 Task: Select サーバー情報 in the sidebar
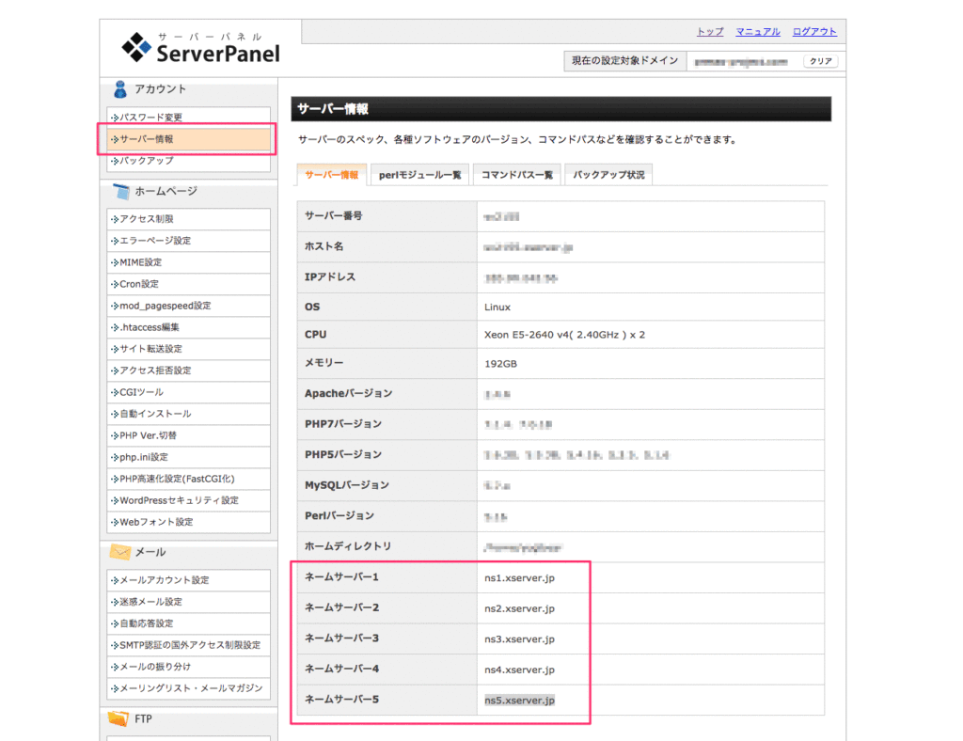pos(188,139)
